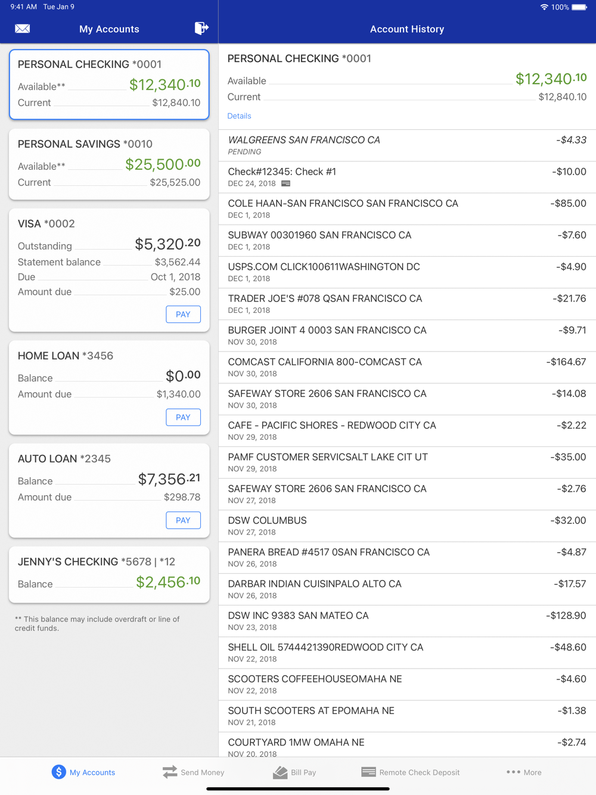Open the Details link under Personal Checking
Image resolution: width=596 pixels, height=795 pixels.
[239, 116]
